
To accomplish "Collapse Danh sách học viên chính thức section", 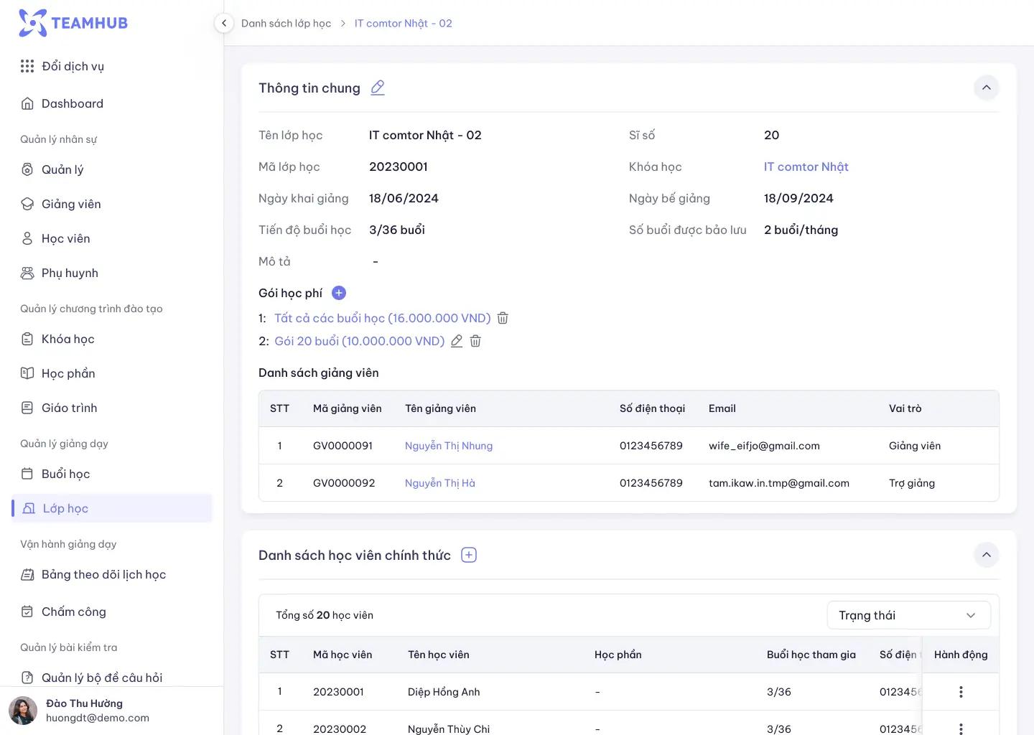I will (987, 555).
